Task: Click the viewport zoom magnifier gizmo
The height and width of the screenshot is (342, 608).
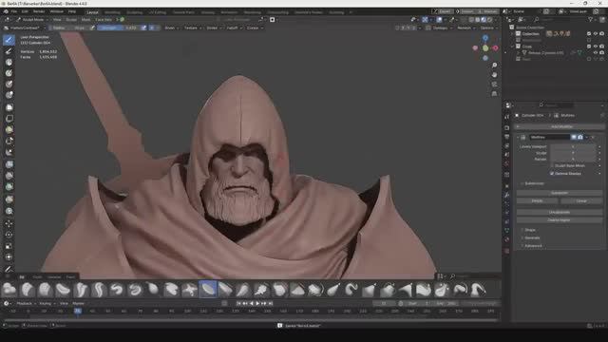Action: [x=494, y=66]
